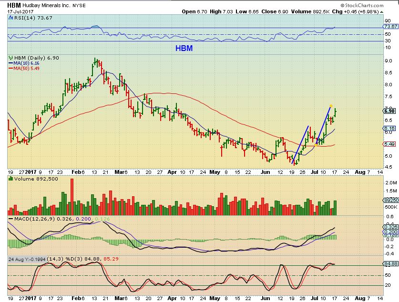Click the MA(50) 5.49 legend entry

[24, 69]
